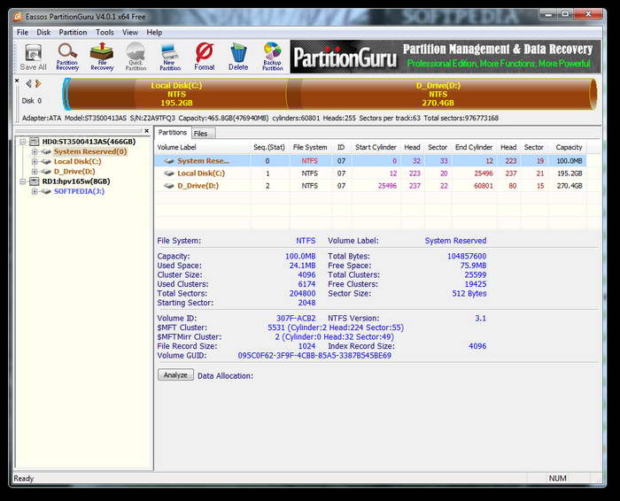This screenshot has width=620, height=501.
Task: Open the View menu
Action: pos(130,33)
